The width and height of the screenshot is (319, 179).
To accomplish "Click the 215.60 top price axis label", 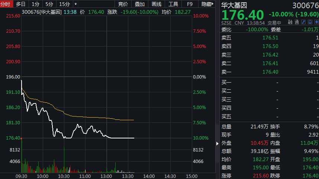I will (x=13, y=16).
